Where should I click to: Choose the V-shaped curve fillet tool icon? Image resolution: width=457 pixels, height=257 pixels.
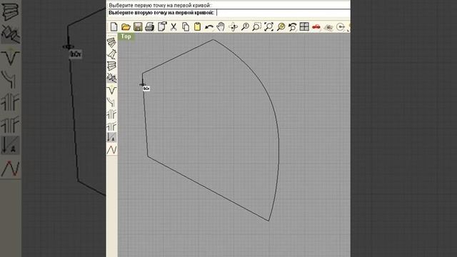point(111,90)
